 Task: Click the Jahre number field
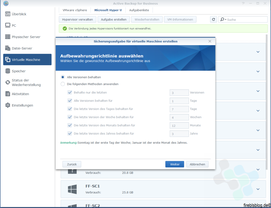coord(179,134)
